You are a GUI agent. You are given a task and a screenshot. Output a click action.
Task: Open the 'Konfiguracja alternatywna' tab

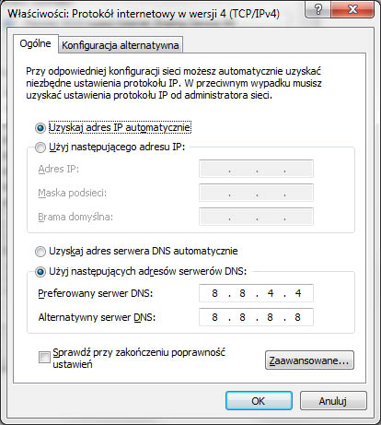click(121, 45)
